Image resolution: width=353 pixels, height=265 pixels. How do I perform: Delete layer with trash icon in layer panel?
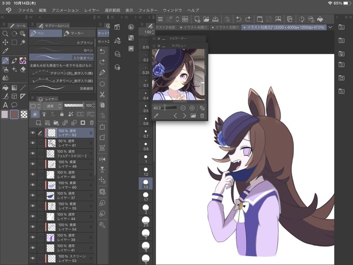(x=92, y=123)
